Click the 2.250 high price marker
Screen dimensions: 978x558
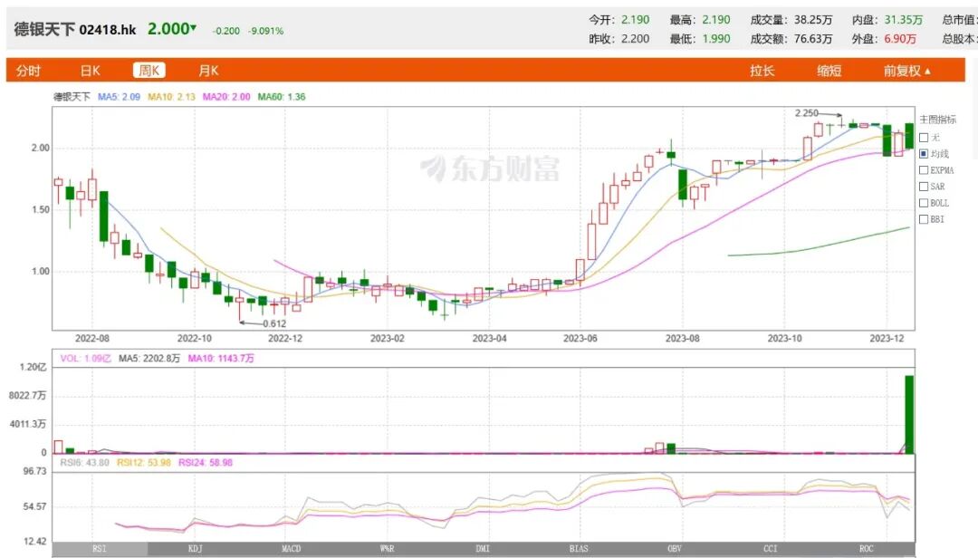pos(807,113)
